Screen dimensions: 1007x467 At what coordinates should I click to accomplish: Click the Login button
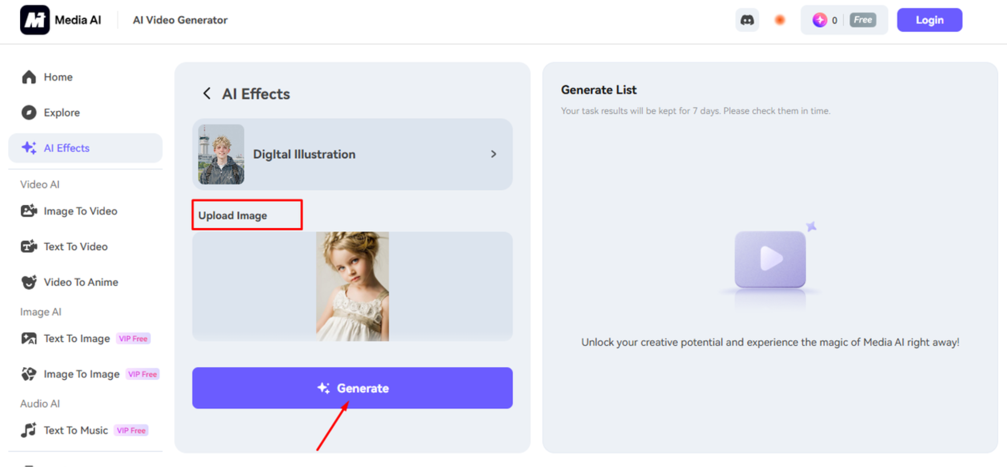tap(929, 20)
